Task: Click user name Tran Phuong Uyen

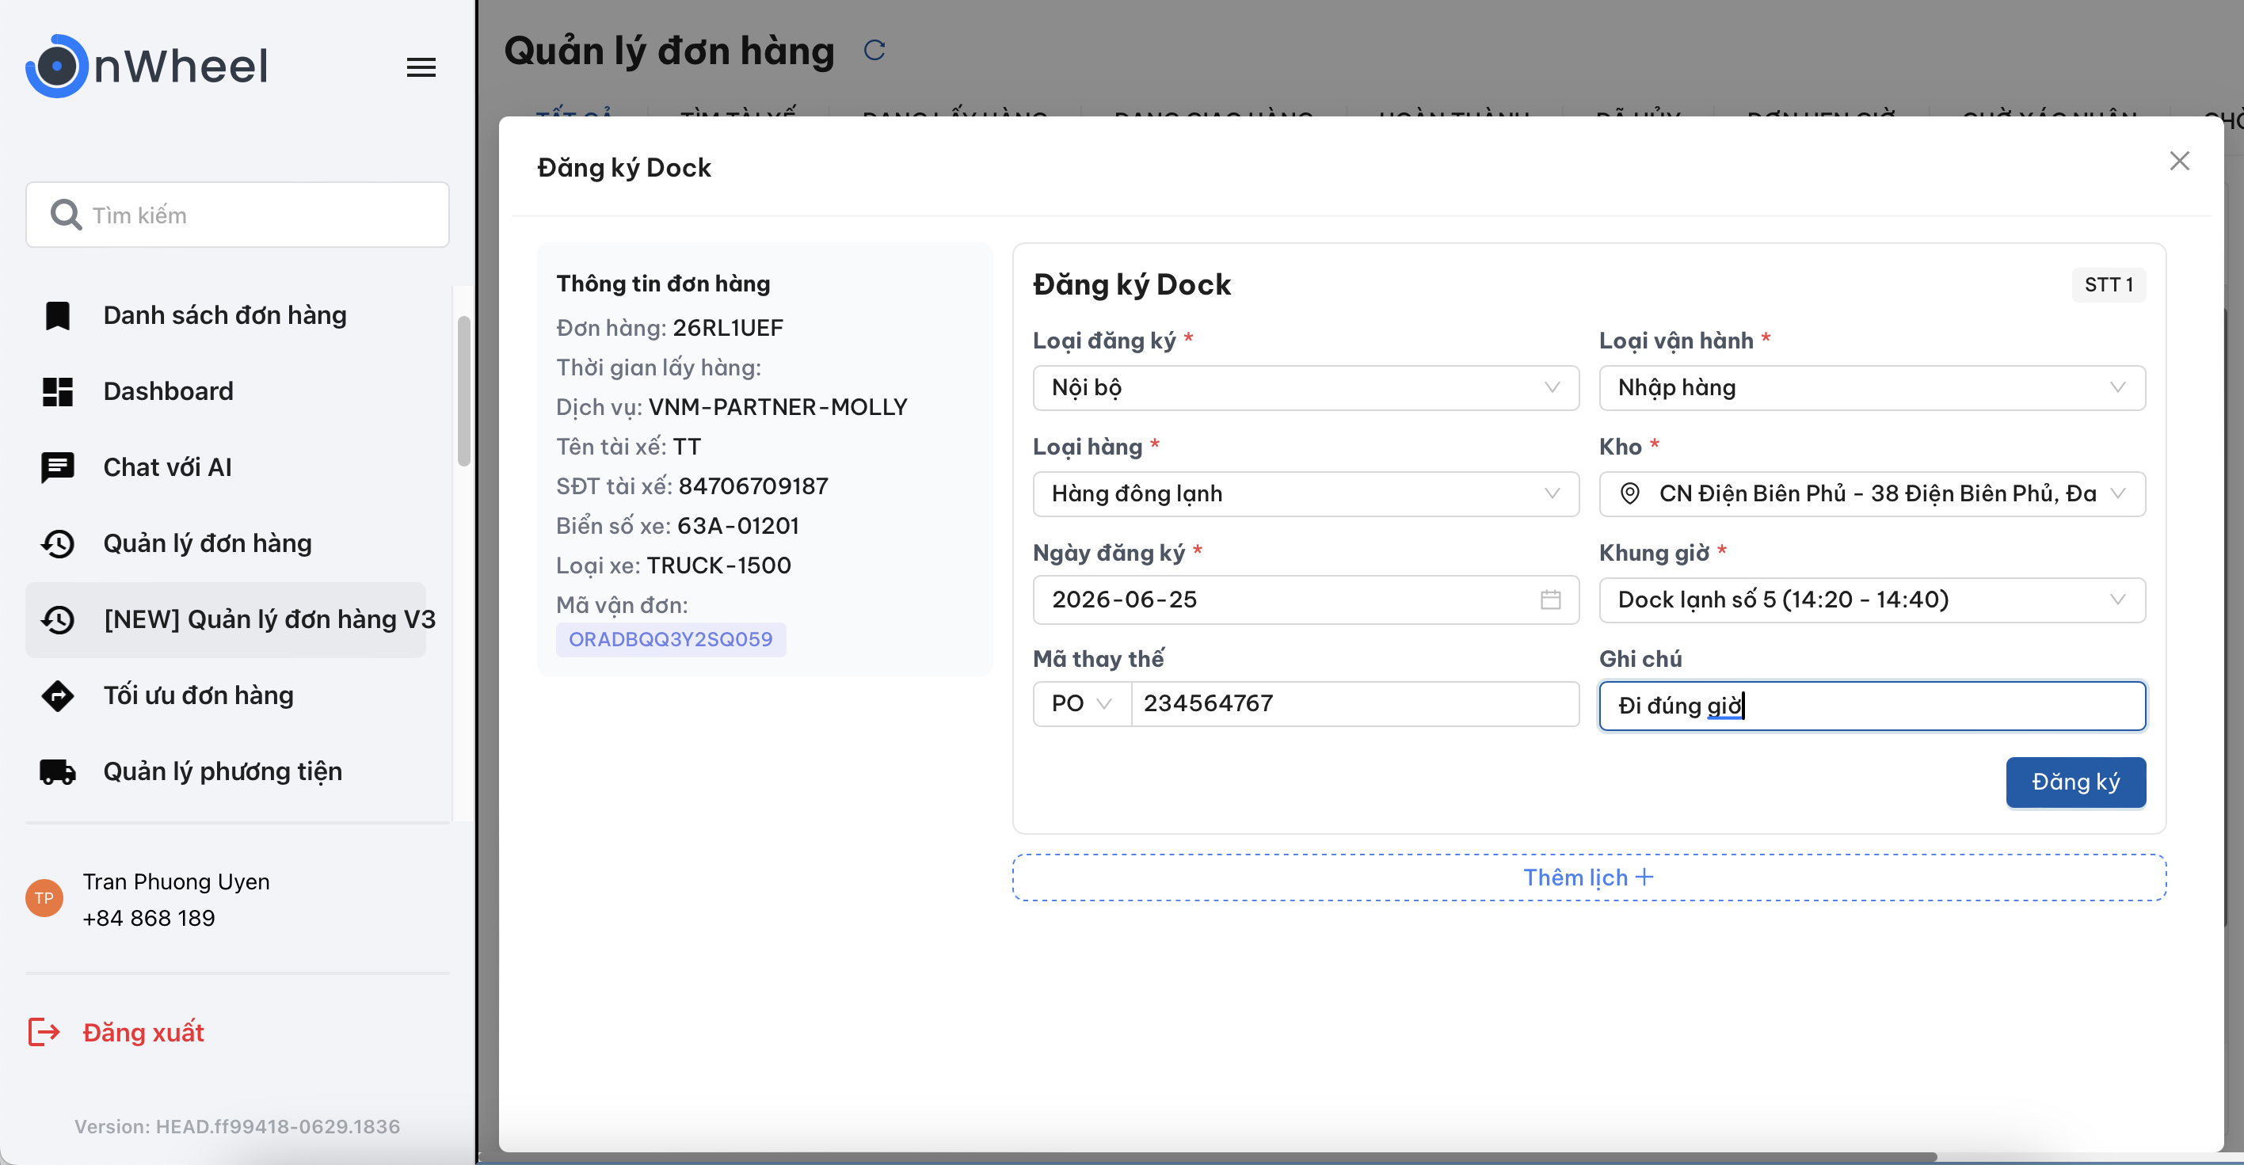Action: click(x=176, y=882)
